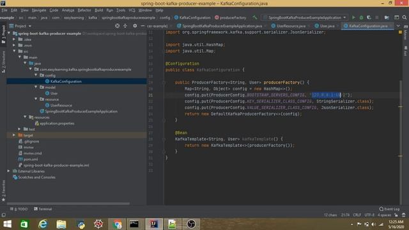
Task: Collapse the config package
Action: click(36, 75)
